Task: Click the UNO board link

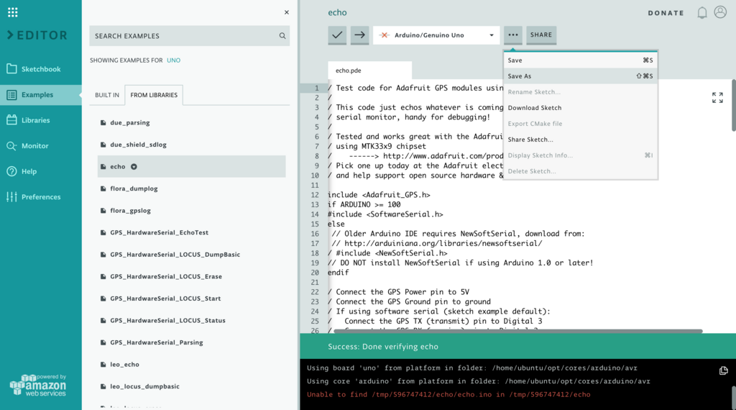Action: click(174, 60)
